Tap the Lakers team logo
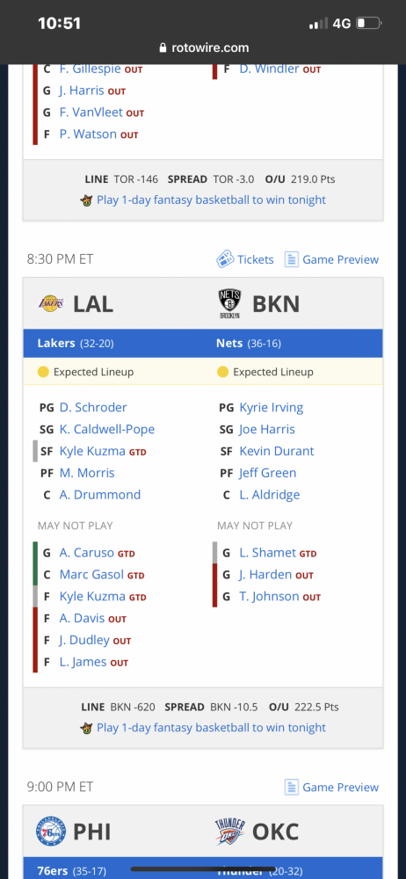Image resolution: width=406 pixels, height=879 pixels. 51,303
